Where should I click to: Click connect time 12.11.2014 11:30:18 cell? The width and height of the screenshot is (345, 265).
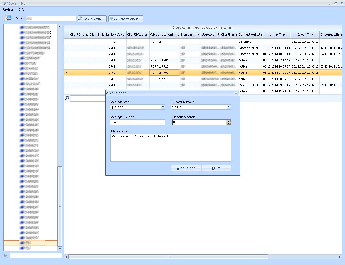[x=276, y=48]
